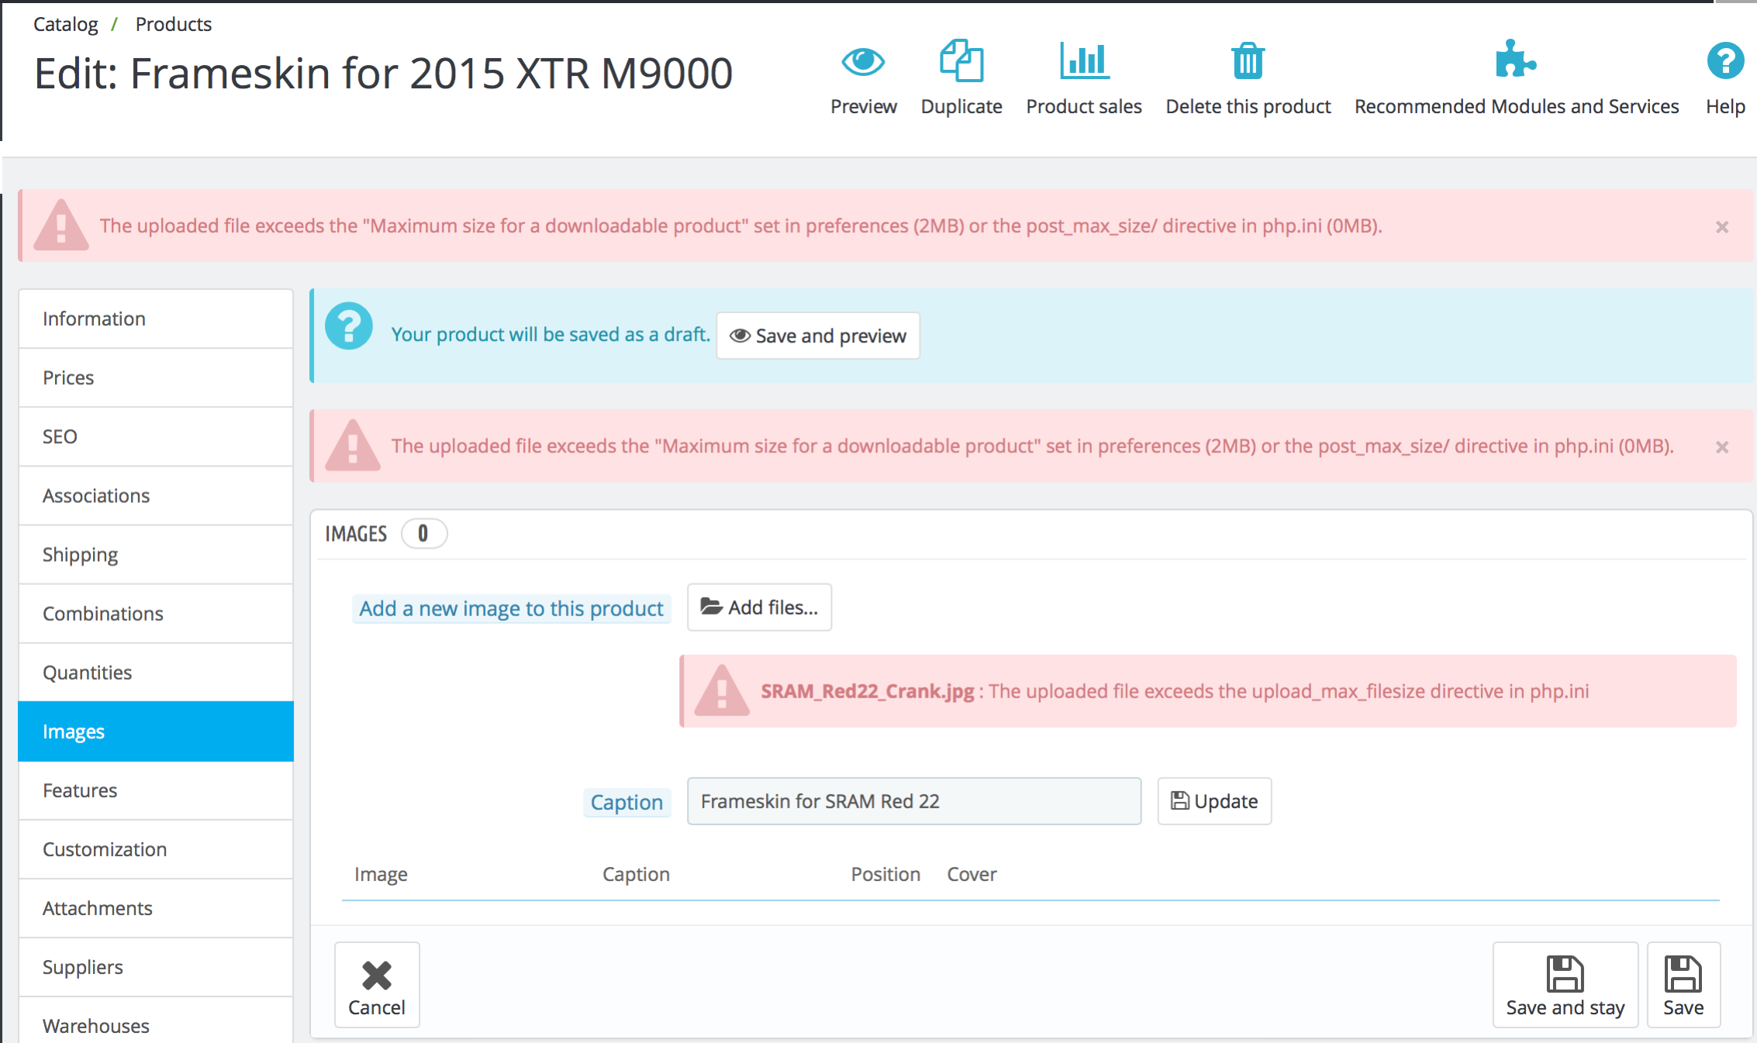Dismiss the top red error banner
This screenshot has width=1757, height=1043.
pos(1721,227)
